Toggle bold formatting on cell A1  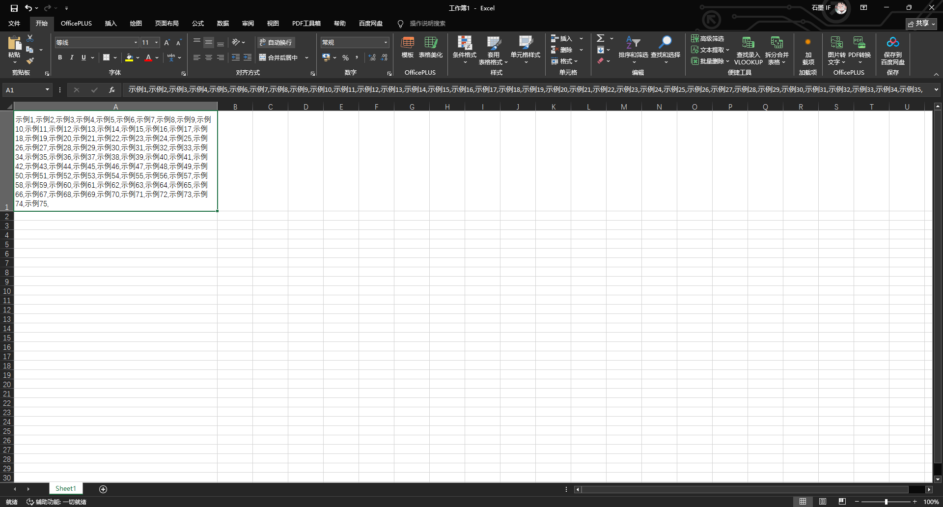pos(60,57)
